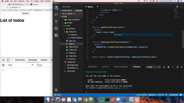Screen dimensions: 184x103
Task: Open todos.reducer file in explorer
Action: coord(75,38)
